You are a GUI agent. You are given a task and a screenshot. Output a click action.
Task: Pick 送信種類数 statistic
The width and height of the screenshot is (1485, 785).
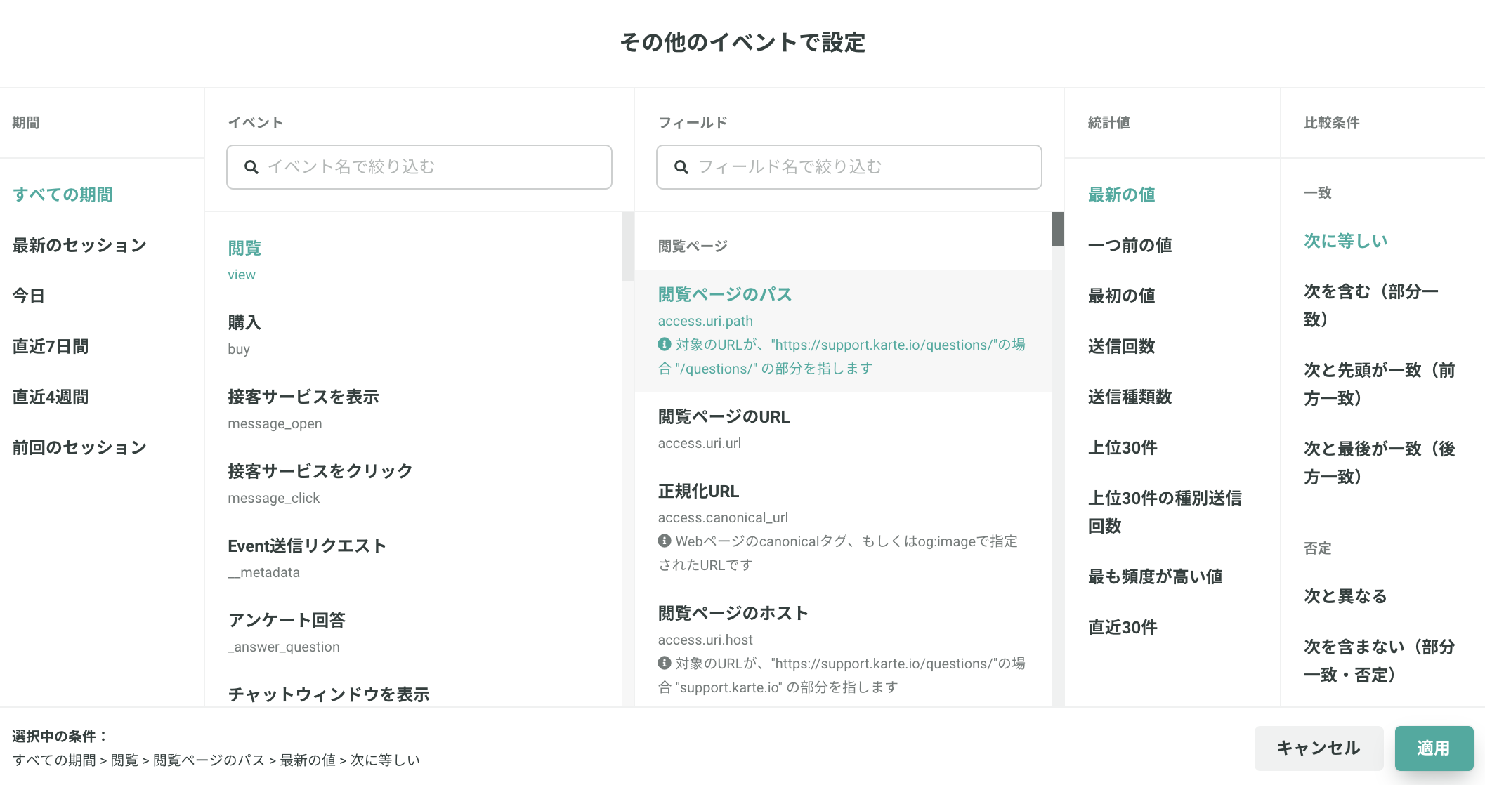tap(1130, 397)
